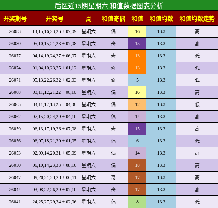This screenshot has height=208, width=218.
Task: Click issue number 26044
Action: 15,190
